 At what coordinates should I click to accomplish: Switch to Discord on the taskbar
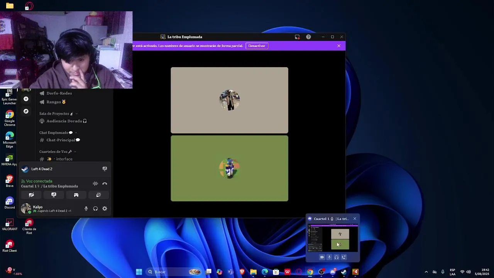tap(333, 272)
